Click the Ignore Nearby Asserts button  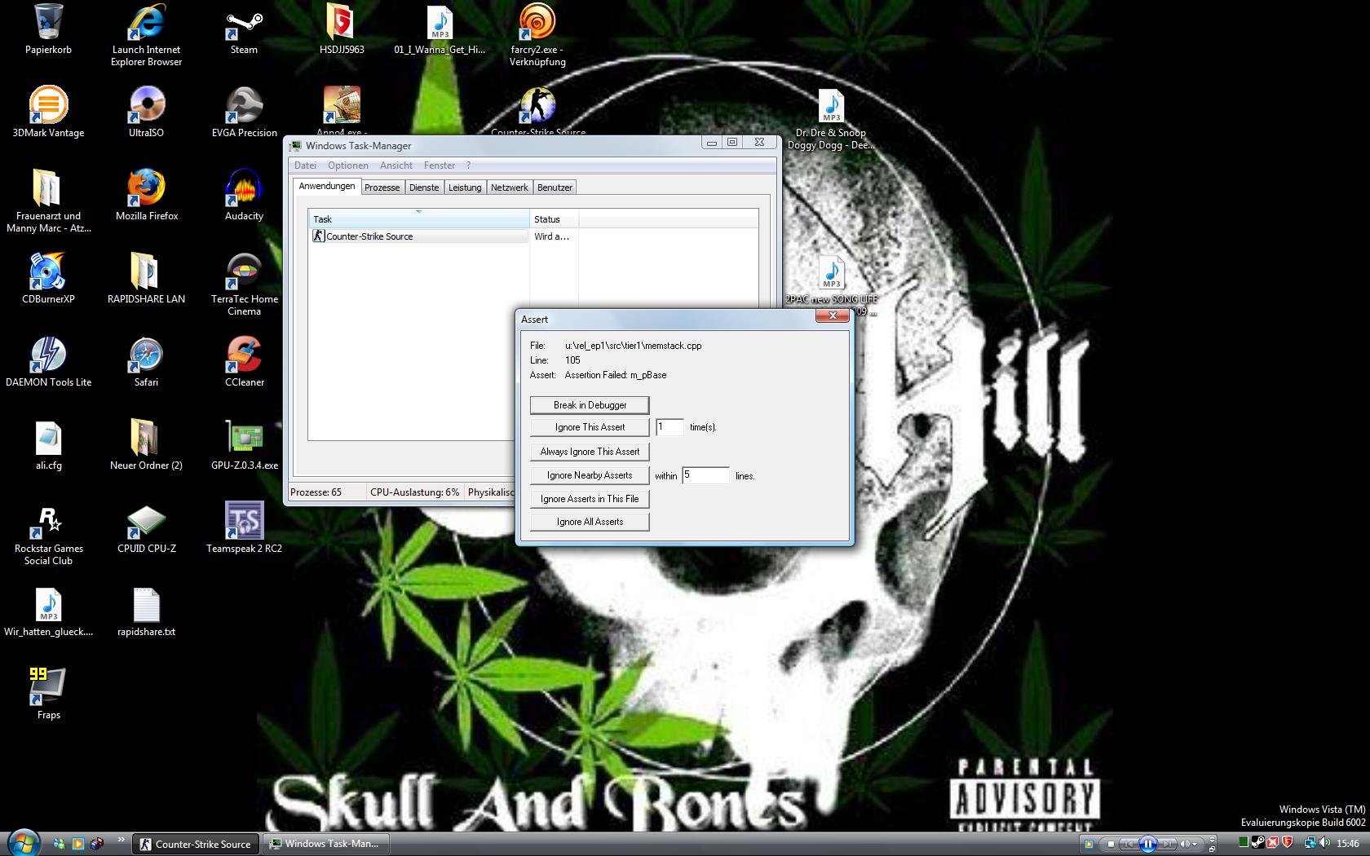[590, 475]
